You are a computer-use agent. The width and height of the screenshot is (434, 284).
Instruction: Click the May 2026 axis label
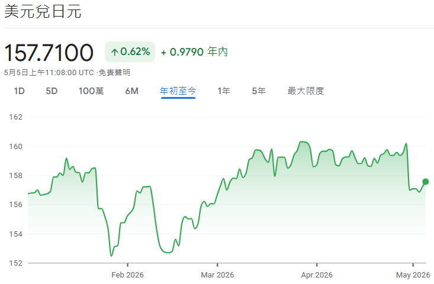click(x=413, y=275)
